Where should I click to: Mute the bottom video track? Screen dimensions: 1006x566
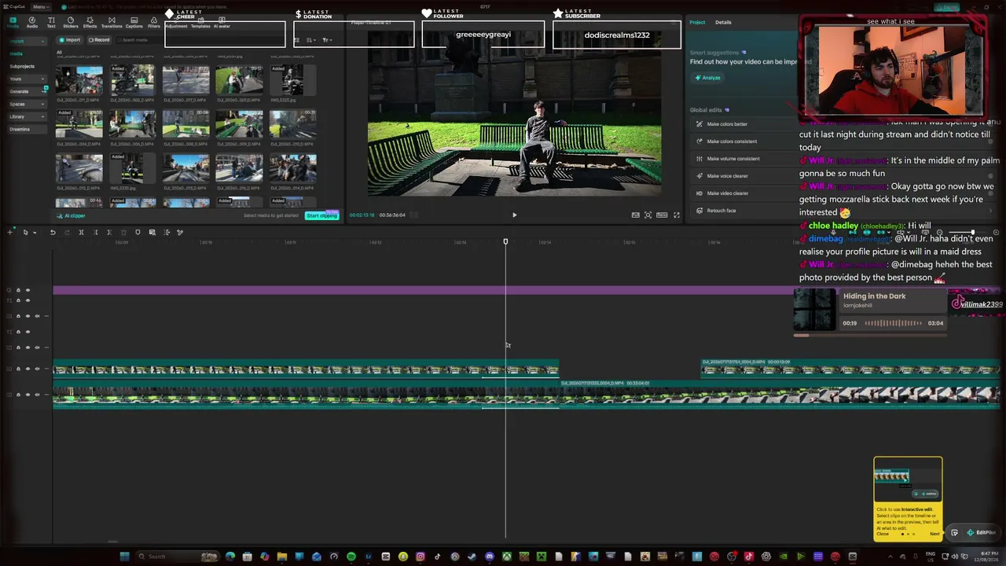pos(37,395)
